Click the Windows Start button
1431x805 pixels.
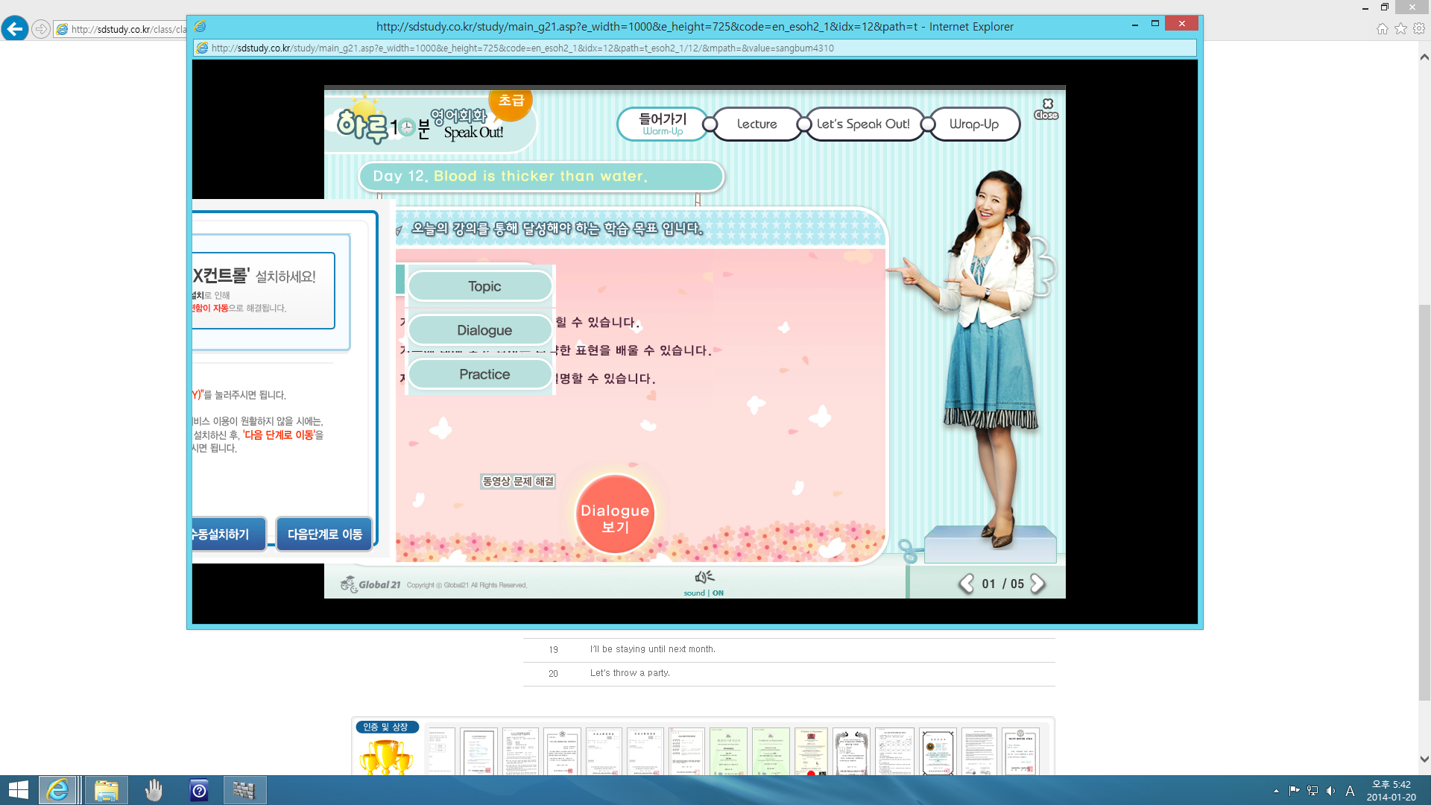point(18,790)
